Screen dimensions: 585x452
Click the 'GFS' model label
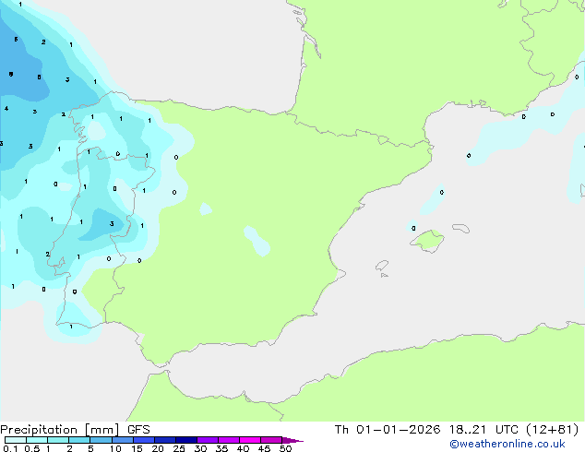[x=138, y=430]
